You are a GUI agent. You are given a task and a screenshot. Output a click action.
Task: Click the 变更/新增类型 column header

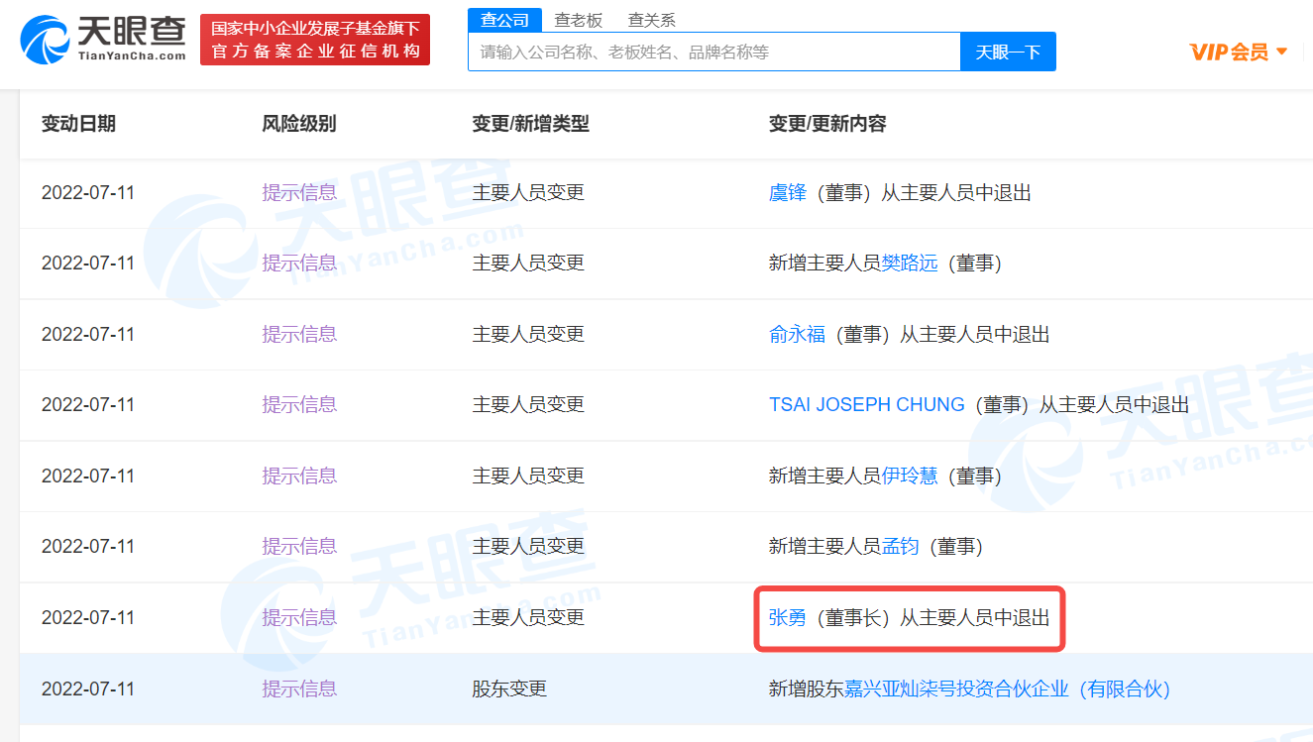click(530, 124)
